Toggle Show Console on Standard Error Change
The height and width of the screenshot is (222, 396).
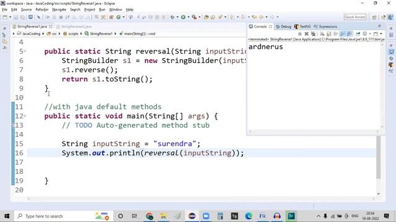tap(350, 34)
